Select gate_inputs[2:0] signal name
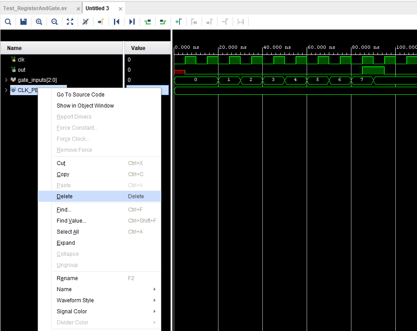 (x=37, y=80)
